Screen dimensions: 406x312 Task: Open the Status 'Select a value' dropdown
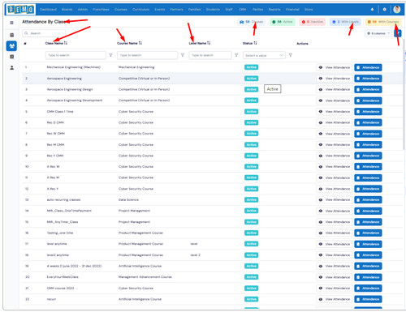click(x=264, y=55)
